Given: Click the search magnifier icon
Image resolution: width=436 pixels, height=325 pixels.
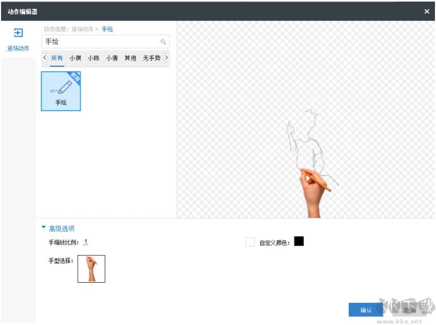Looking at the screenshot, I should 163,42.
